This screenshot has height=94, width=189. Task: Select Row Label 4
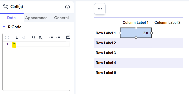[x=106, y=63]
